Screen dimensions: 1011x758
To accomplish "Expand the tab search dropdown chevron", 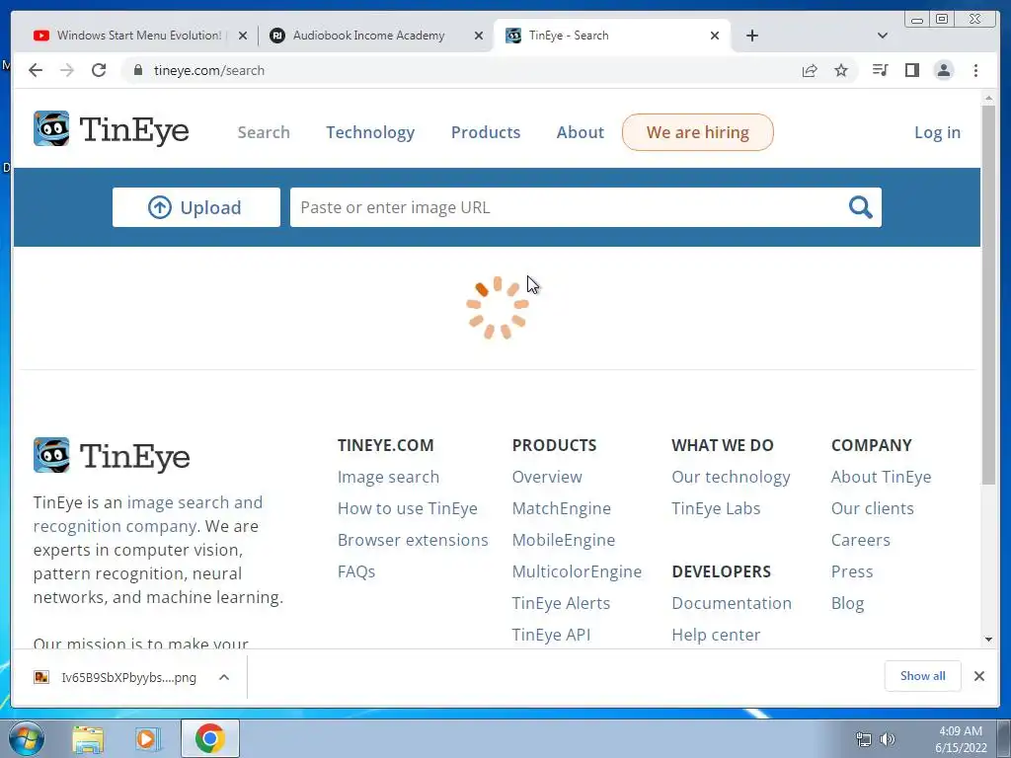I will (883, 36).
